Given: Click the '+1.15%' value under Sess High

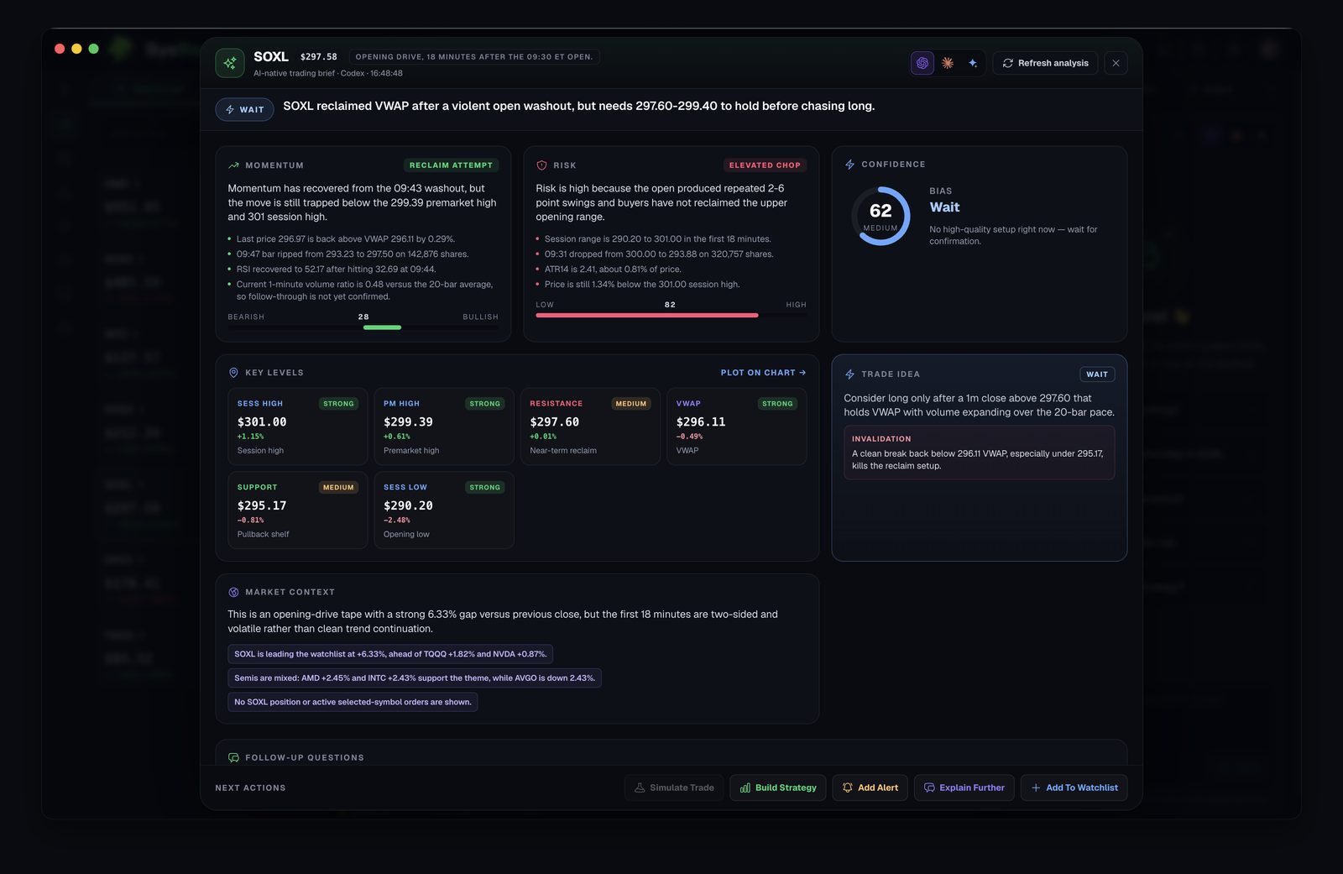Looking at the screenshot, I should [250, 437].
